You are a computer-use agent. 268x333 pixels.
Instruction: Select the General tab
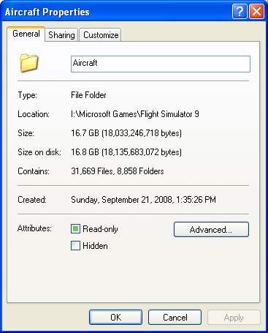[26, 34]
